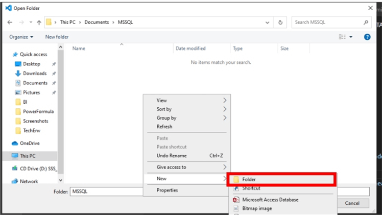Open the Organize dropdown menu

click(21, 37)
